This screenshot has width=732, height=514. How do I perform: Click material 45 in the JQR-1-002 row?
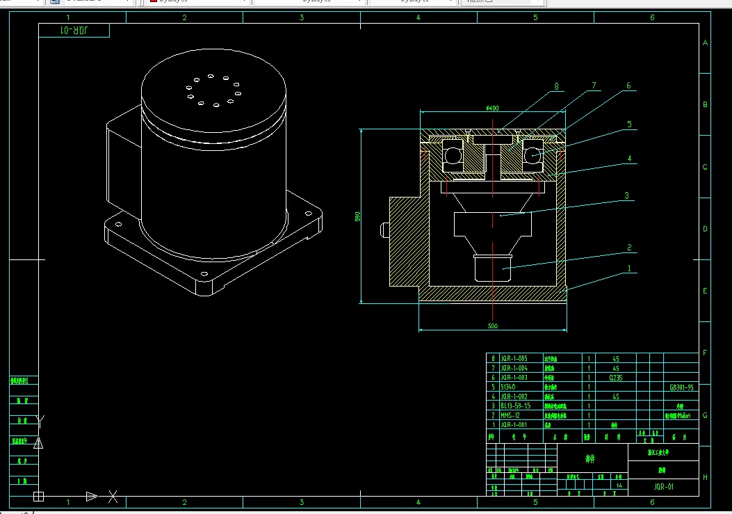tap(616, 396)
